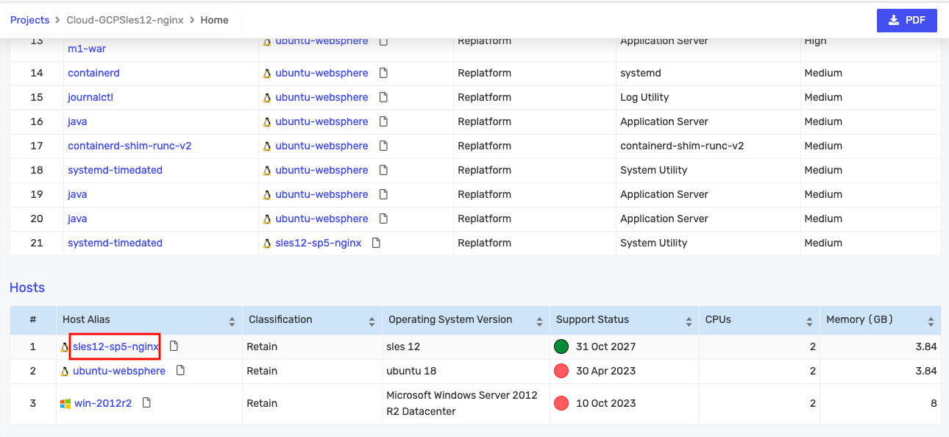949x437 pixels.
Task: Open sles12-sp5-nginx host link in row 21
Action: tap(319, 243)
